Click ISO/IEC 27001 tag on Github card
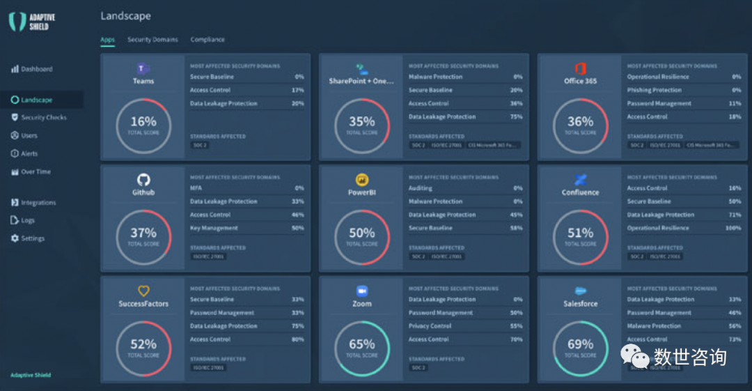The width and height of the screenshot is (752, 391). [x=208, y=256]
